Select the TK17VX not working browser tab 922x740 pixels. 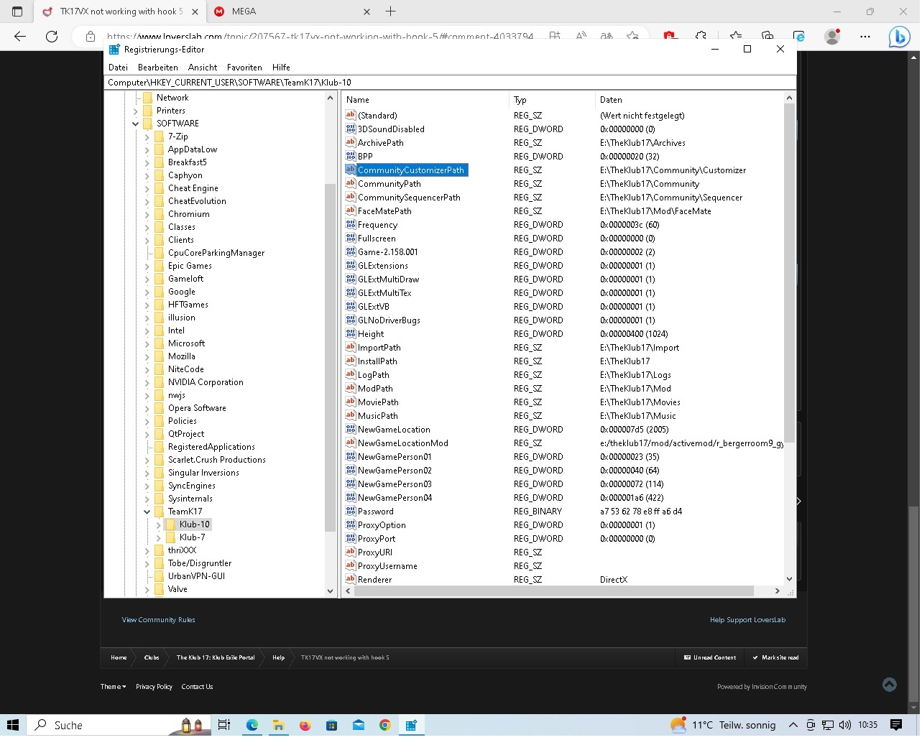click(120, 11)
